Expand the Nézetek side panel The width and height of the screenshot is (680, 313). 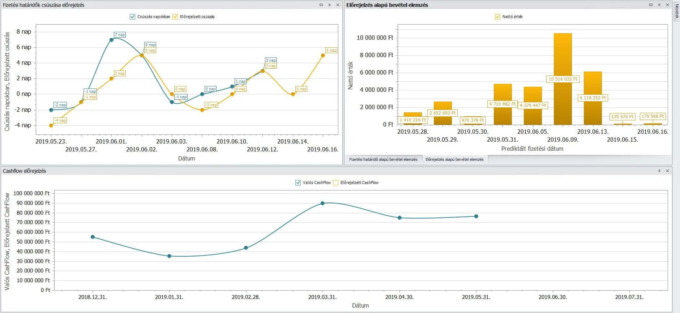[x=676, y=11]
